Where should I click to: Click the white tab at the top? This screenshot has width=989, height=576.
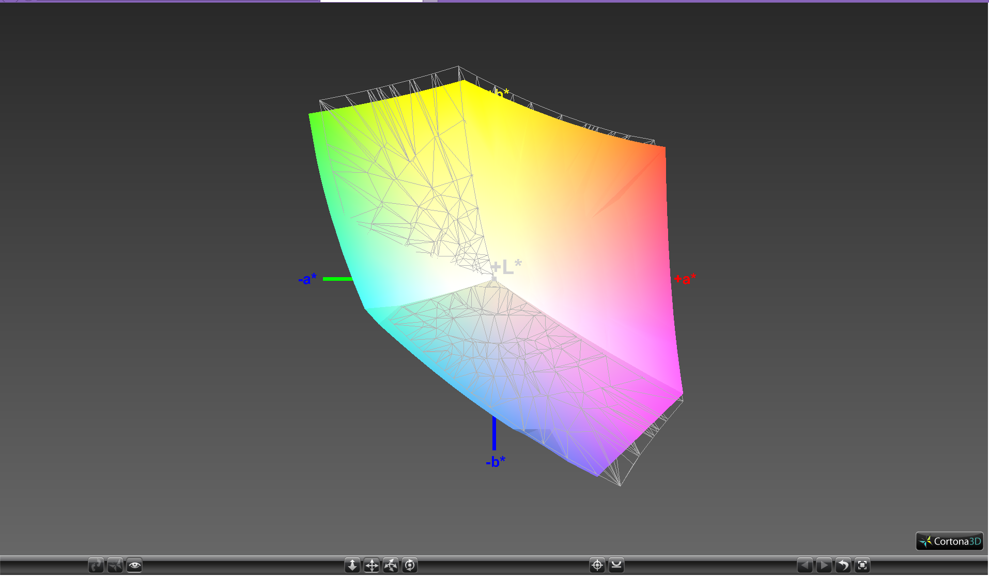point(371,1)
